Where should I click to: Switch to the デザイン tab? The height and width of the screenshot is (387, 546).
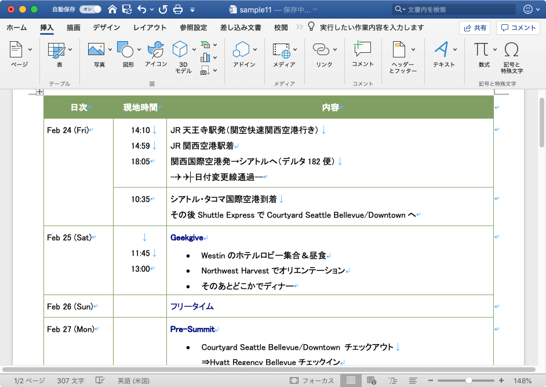pos(106,27)
